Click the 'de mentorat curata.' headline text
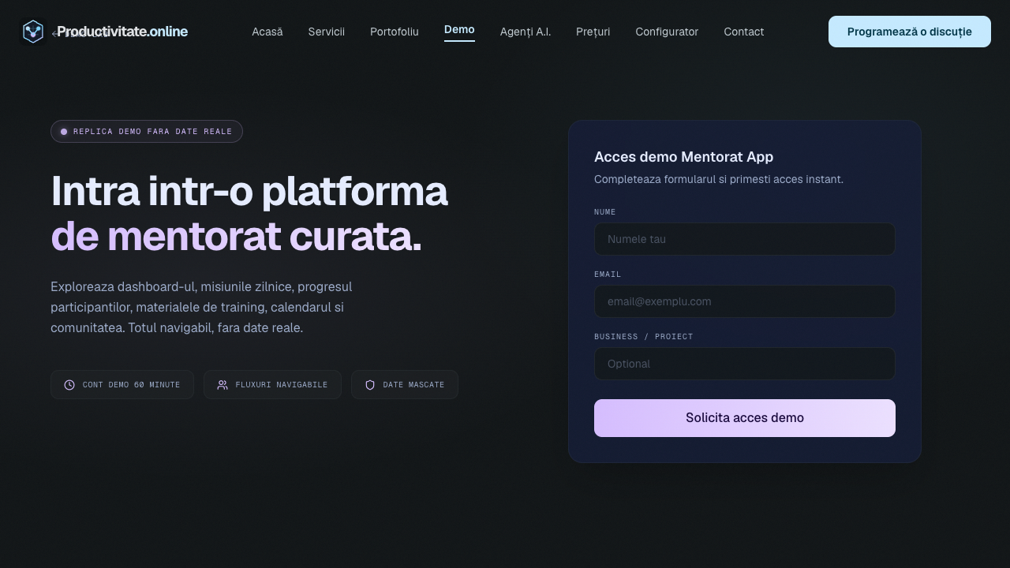The width and height of the screenshot is (1010, 568). pyautogui.click(x=236, y=237)
